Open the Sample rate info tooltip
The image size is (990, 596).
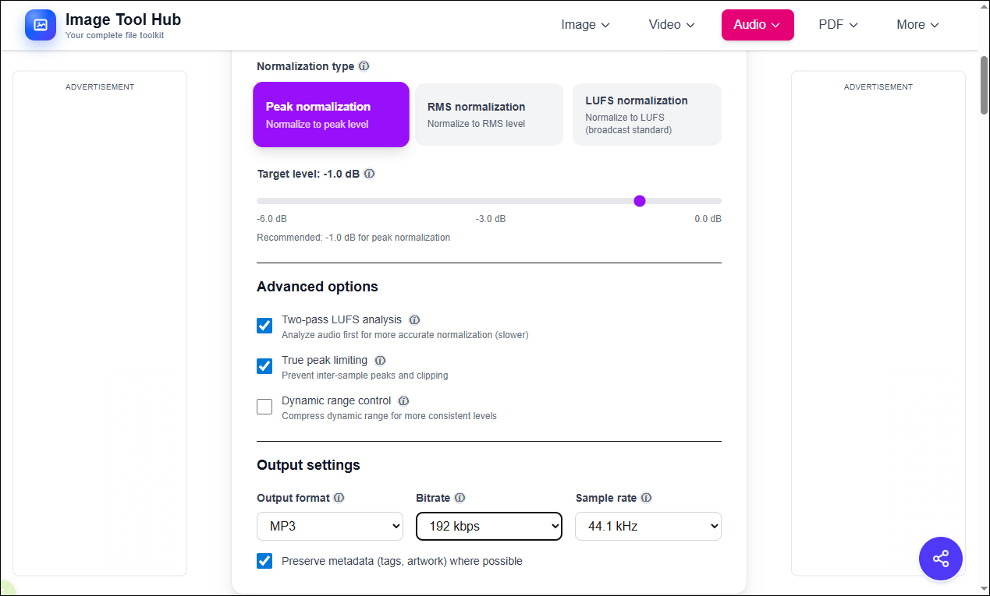click(646, 497)
